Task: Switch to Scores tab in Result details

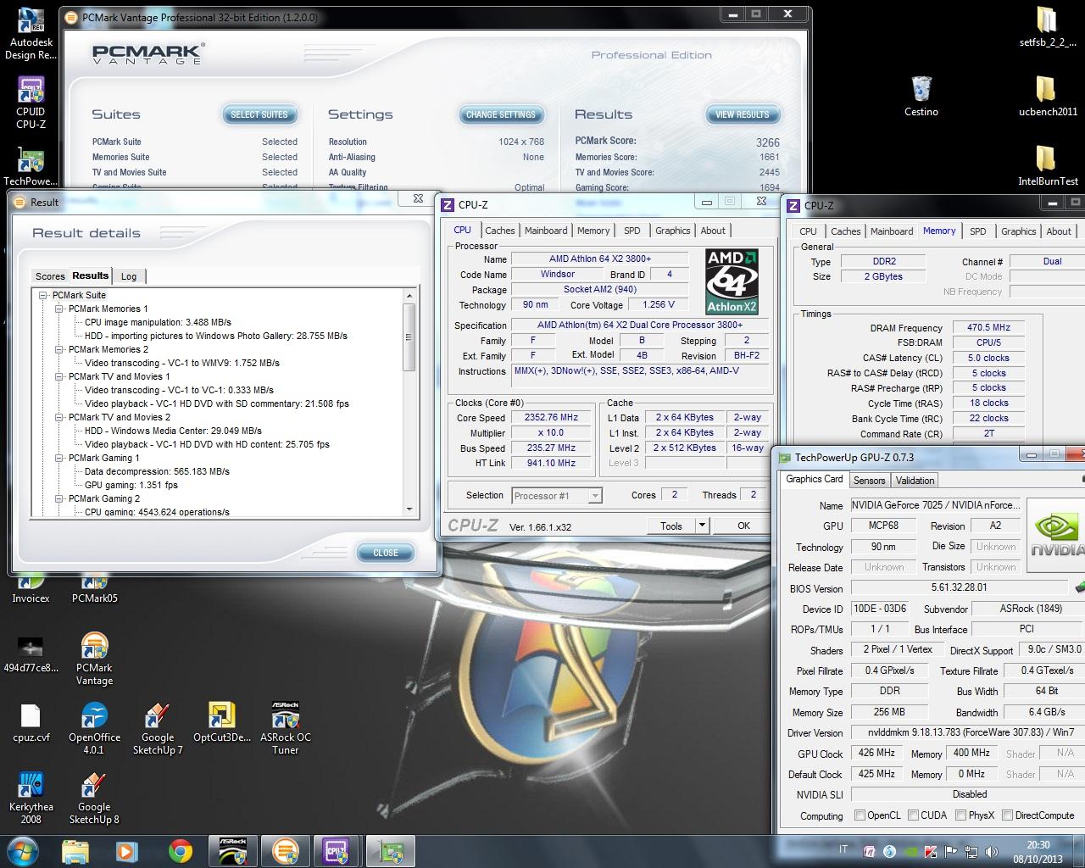Action: pos(50,276)
